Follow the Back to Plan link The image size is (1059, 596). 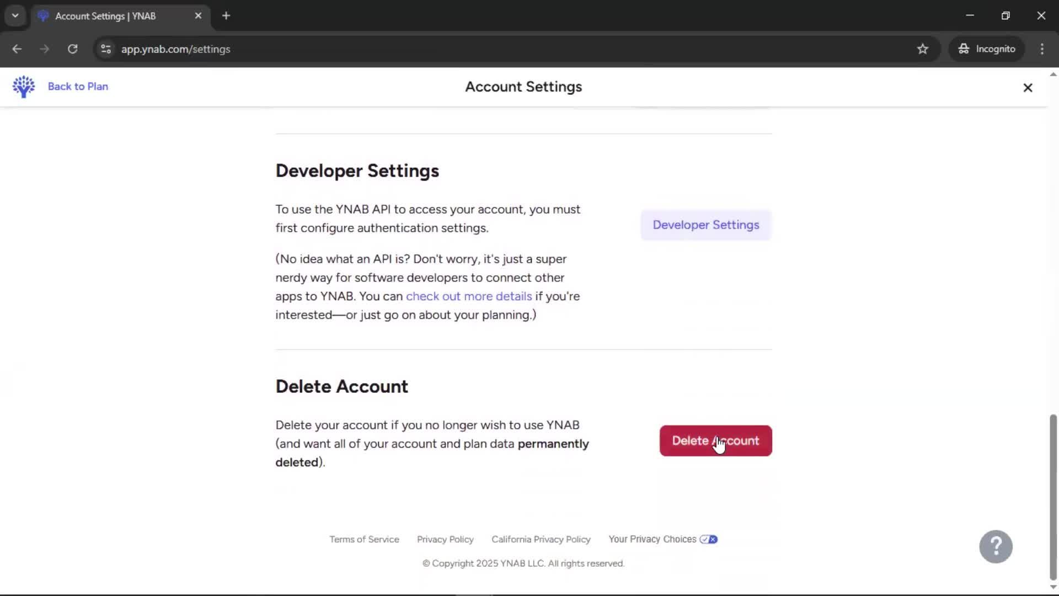click(x=78, y=87)
